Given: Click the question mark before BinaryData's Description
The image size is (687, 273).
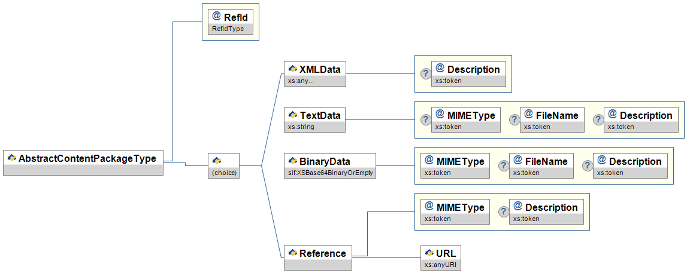Looking at the screenshot, I should pyautogui.click(x=587, y=165).
